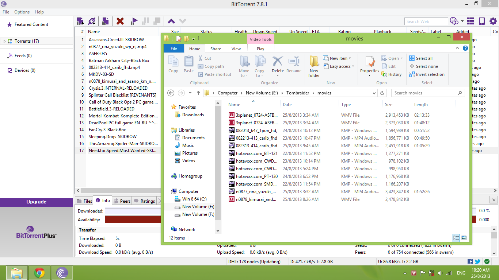
Task: Open Featured Content in BitTorrent sidebar
Action: click(x=31, y=24)
